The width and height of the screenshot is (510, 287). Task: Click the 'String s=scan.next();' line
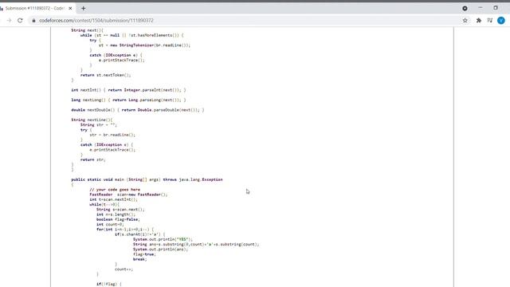click(120, 210)
